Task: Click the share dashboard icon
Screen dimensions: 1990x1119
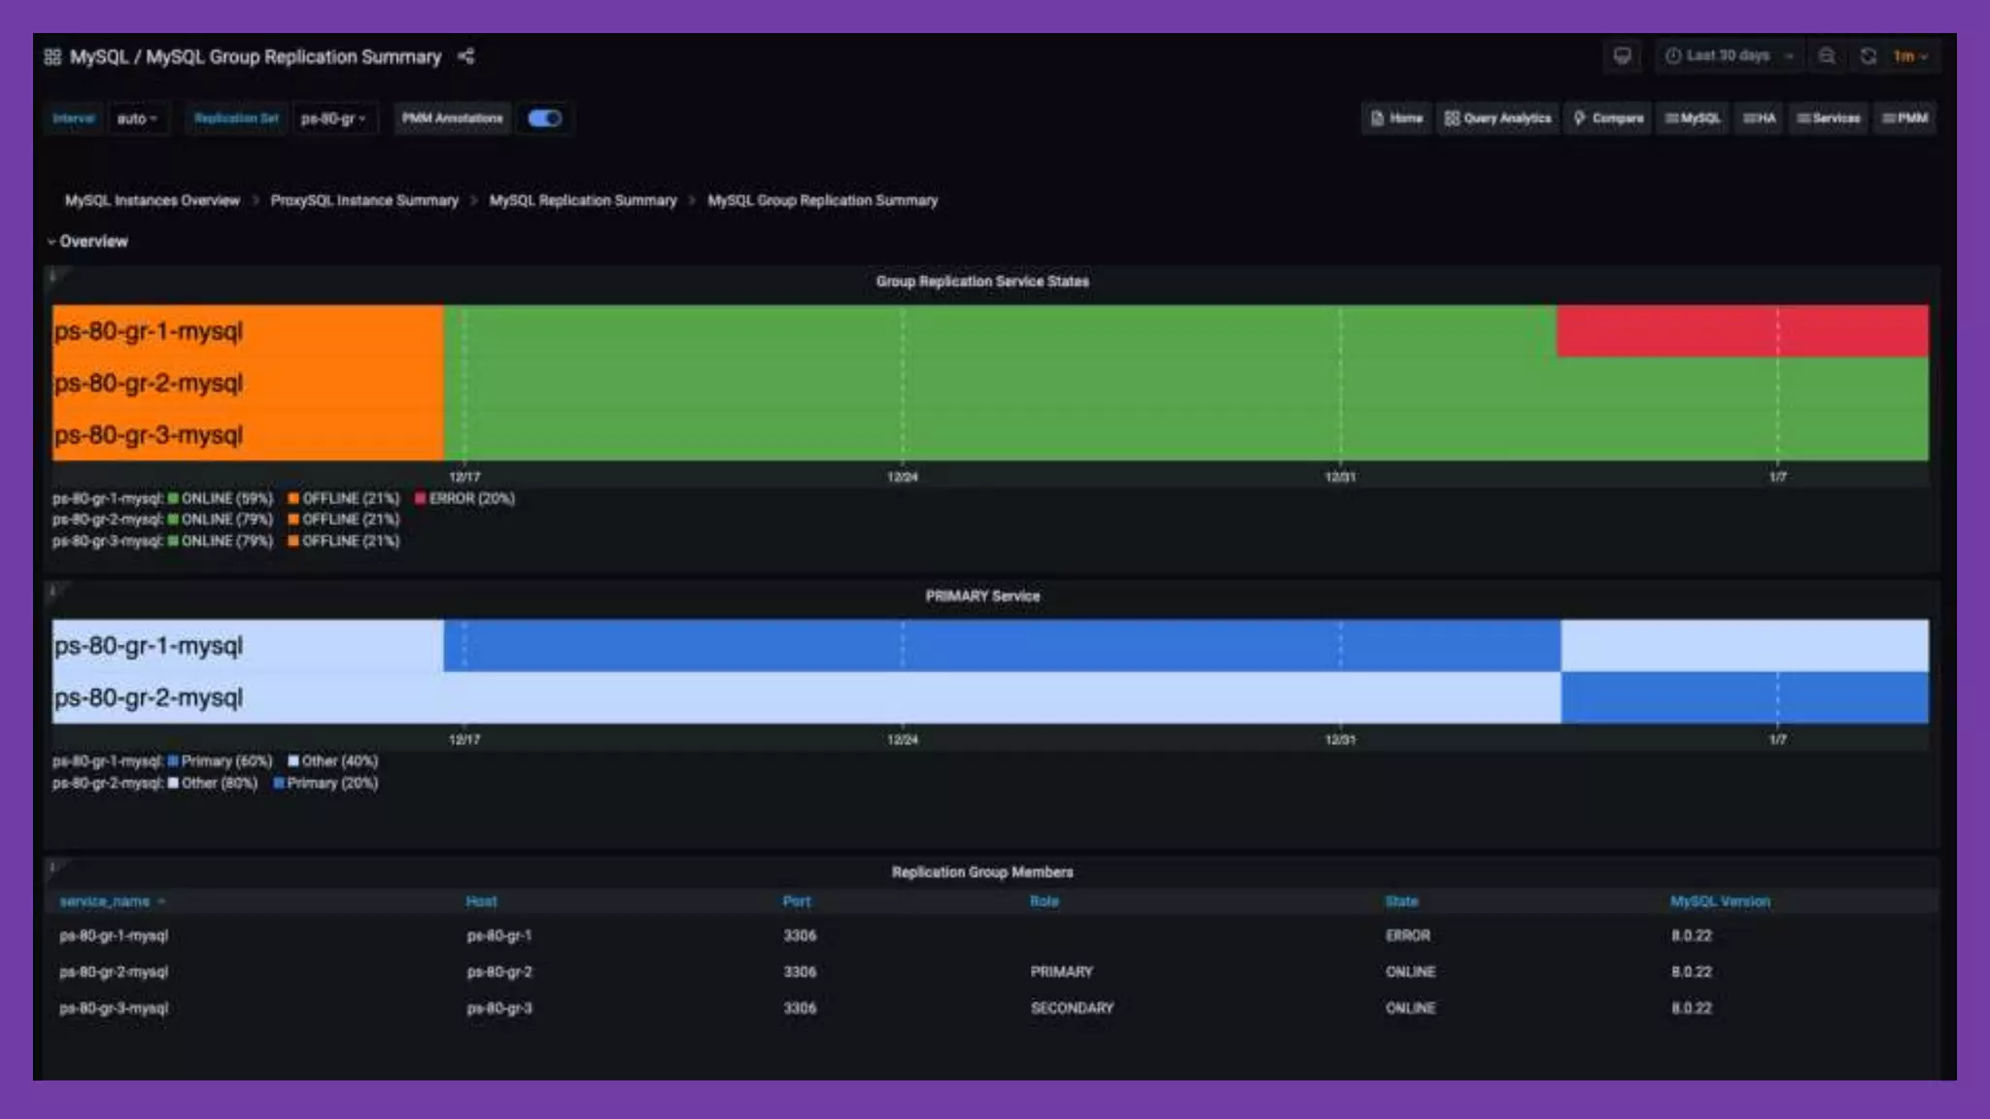Action: tap(466, 56)
